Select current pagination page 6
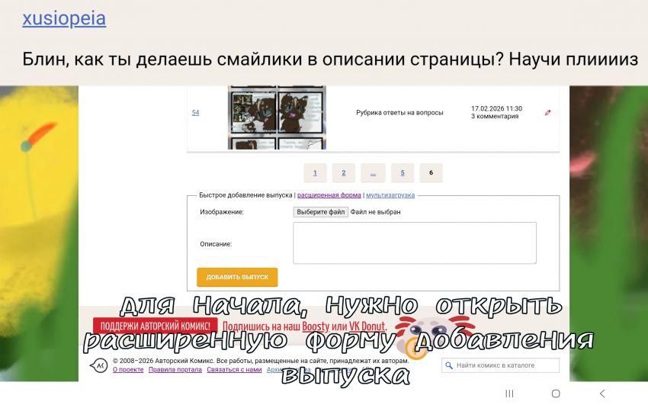This screenshot has width=648, height=405. [431, 172]
